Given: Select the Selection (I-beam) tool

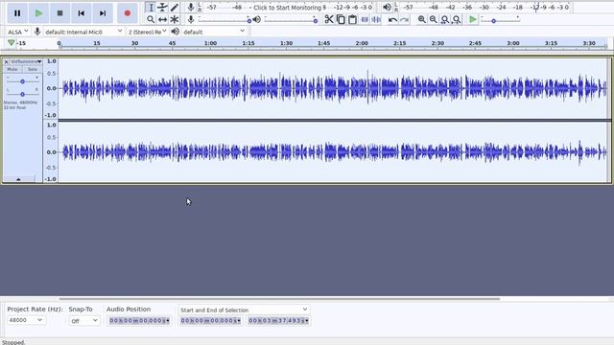Looking at the screenshot, I should (152, 8).
